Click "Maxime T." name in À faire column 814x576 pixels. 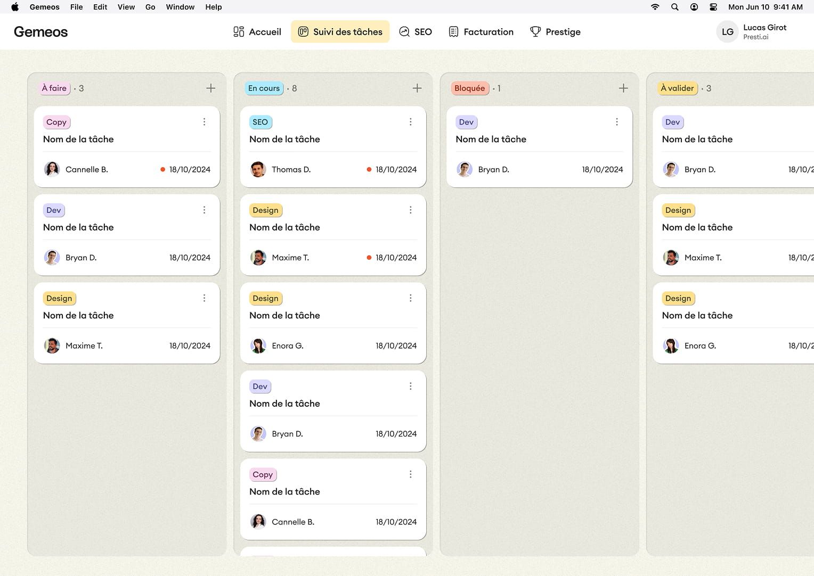[84, 345]
